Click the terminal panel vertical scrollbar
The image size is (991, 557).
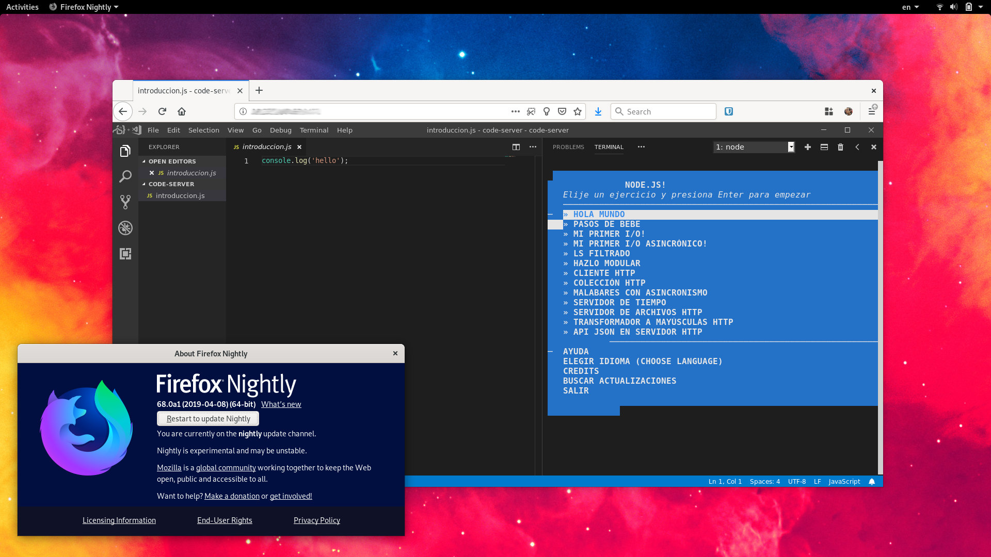880,318
